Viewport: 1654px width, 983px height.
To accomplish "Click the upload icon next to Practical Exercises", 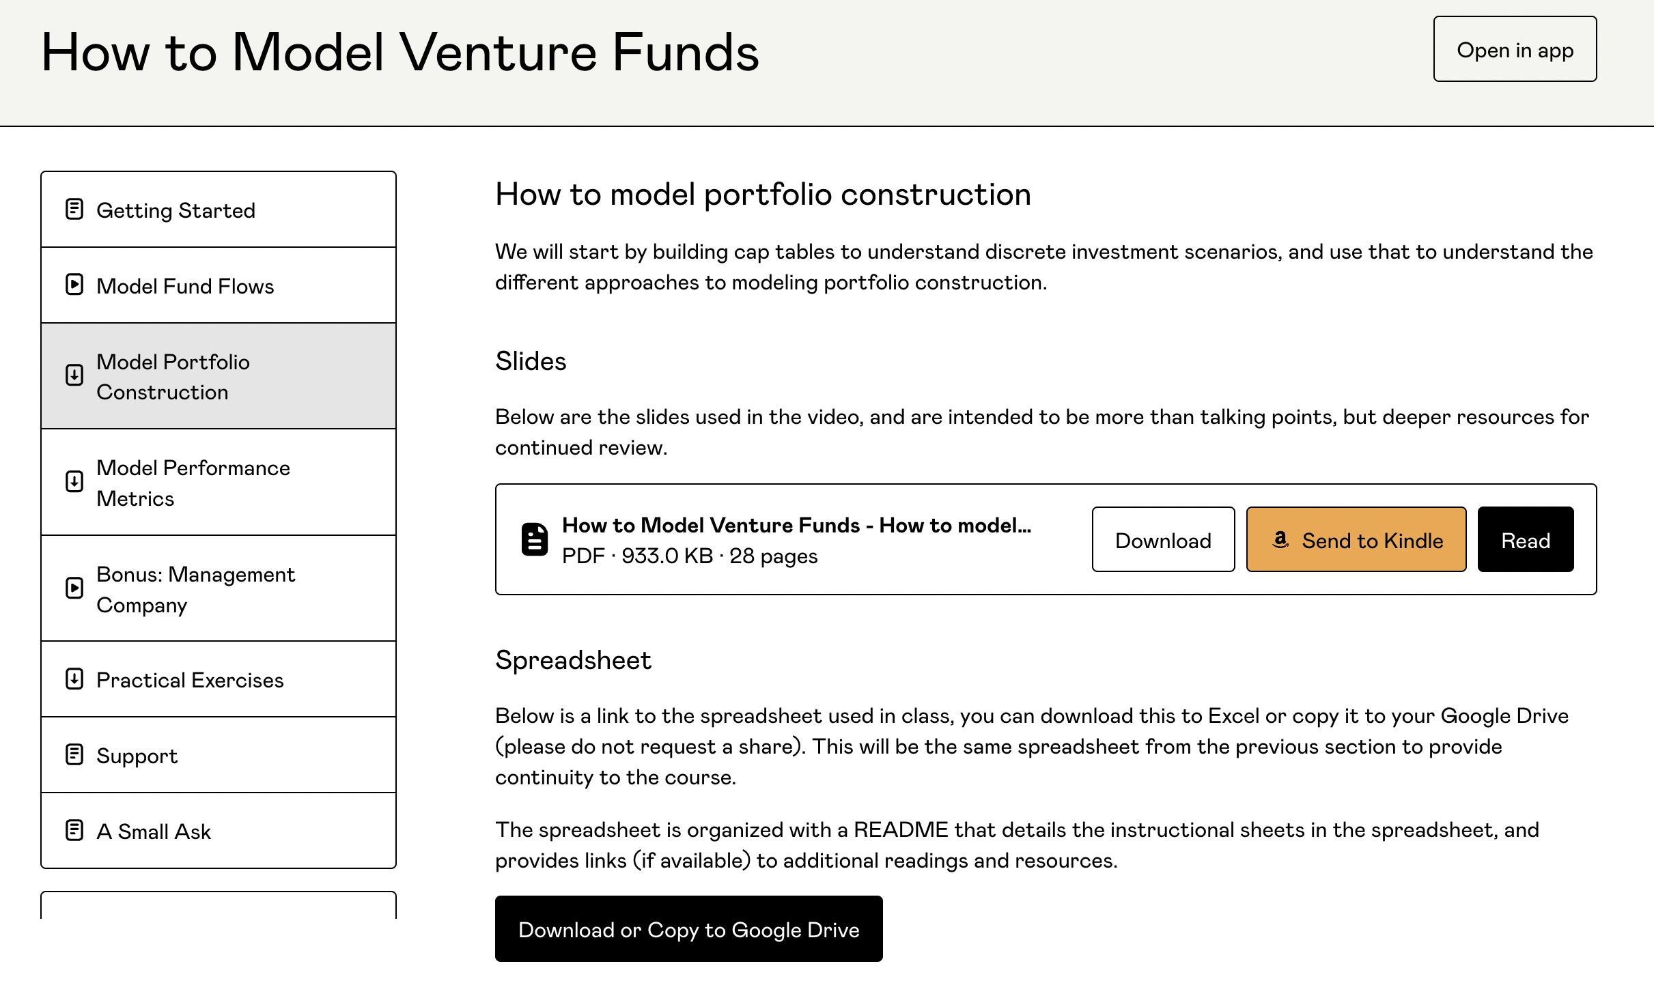I will 74,679.
